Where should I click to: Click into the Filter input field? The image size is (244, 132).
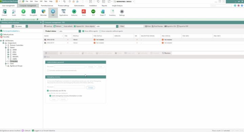click(134, 26)
